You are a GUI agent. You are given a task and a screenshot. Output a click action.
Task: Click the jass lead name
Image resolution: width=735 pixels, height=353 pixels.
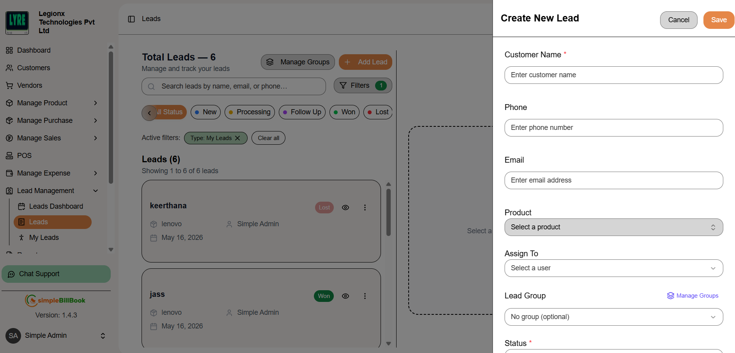pyautogui.click(x=157, y=294)
